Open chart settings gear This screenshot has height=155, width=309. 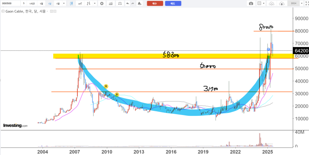102,3
